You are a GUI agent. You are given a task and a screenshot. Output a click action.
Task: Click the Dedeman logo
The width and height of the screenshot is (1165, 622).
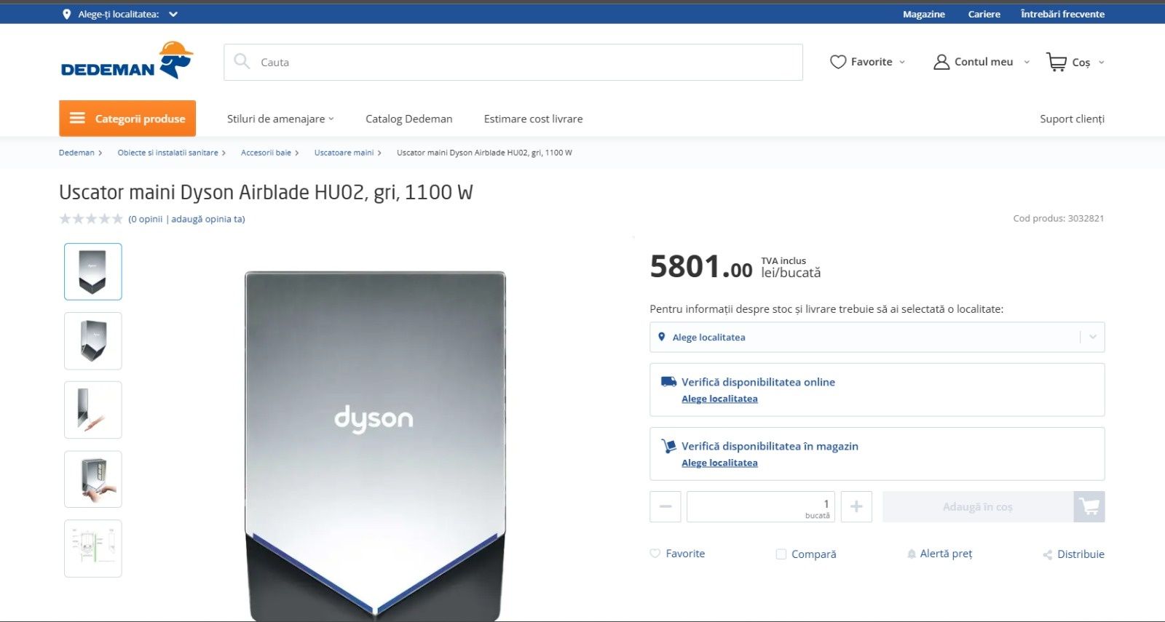(127, 60)
